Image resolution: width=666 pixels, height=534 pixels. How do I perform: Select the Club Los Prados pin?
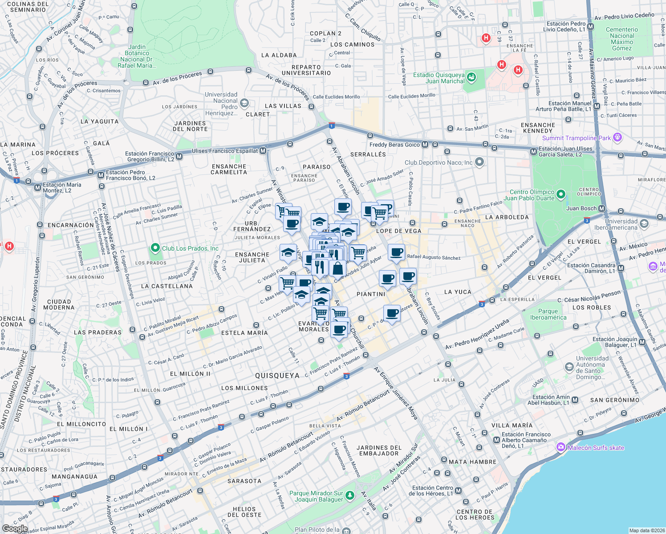[155, 248]
